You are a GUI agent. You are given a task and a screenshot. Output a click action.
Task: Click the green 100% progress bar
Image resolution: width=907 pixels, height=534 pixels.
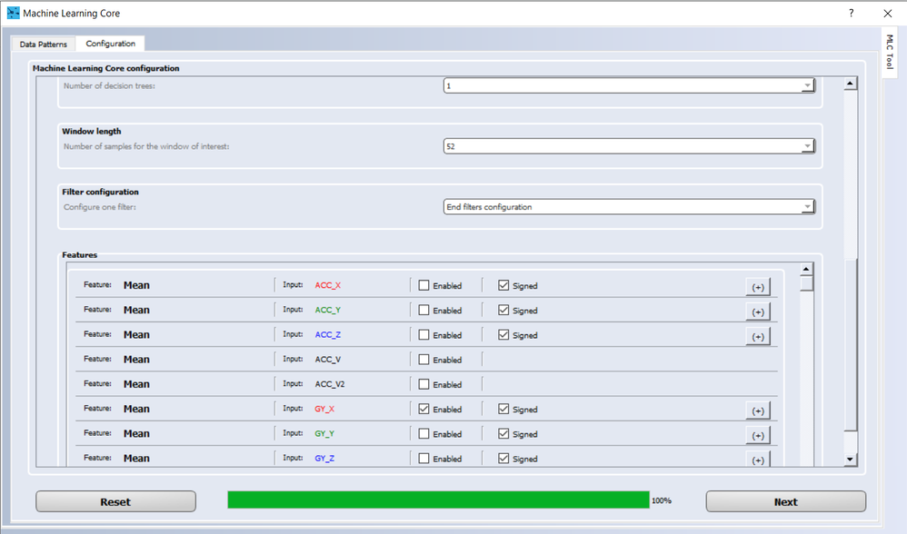tap(438, 499)
